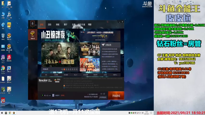Click the last item in quick link bar
The height and width of the screenshot is (115, 205).
coord(115,75)
